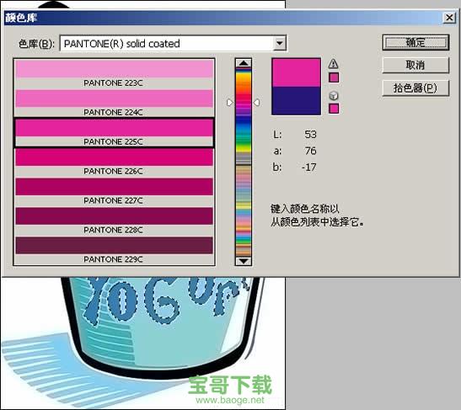461x410 pixels.
Task: Click the up arrow above the color spectrum strip
Action: point(244,63)
